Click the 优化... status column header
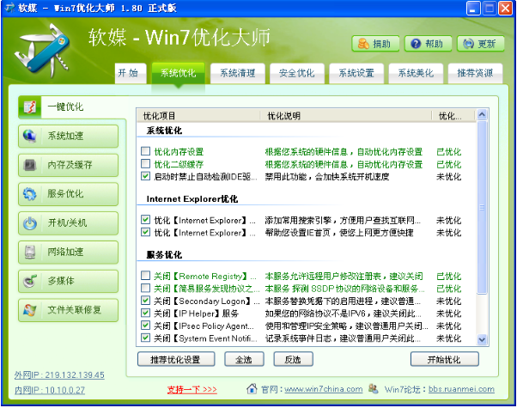Screen dimensions: 517x408 point(453,116)
